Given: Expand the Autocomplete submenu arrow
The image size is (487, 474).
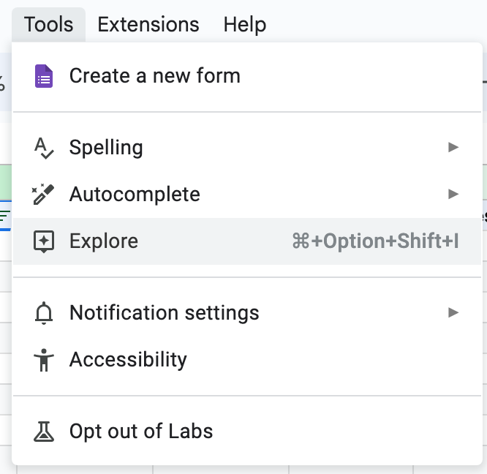Looking at the screenshot, I should pyautogui.click(x=453, y=195).
